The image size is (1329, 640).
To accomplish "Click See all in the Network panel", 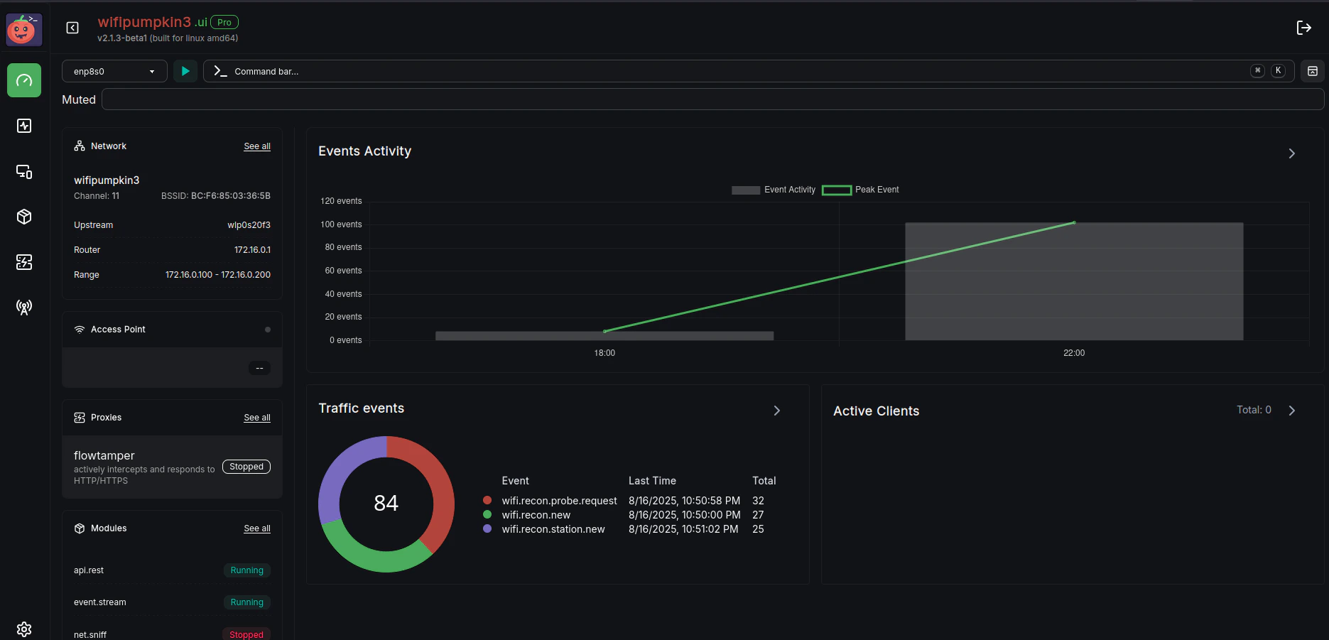I will pos(257,146).
